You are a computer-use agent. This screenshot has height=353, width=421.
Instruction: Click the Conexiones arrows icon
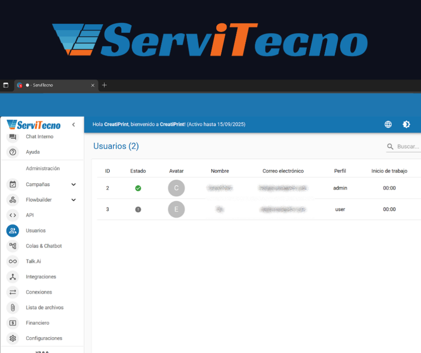[x=13, y=292]
